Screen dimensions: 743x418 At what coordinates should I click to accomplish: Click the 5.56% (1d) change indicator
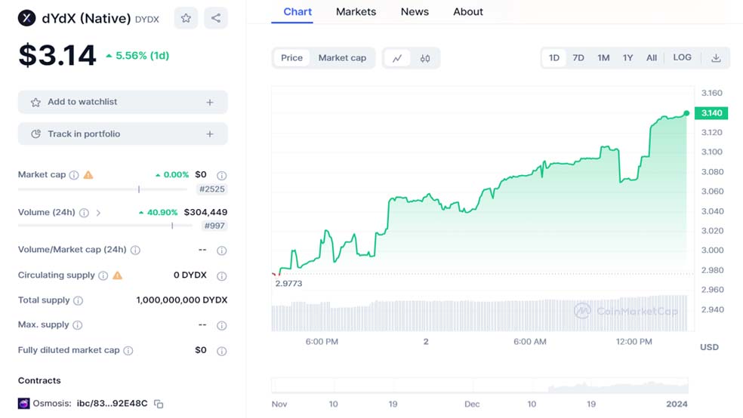tap(137, 56)
